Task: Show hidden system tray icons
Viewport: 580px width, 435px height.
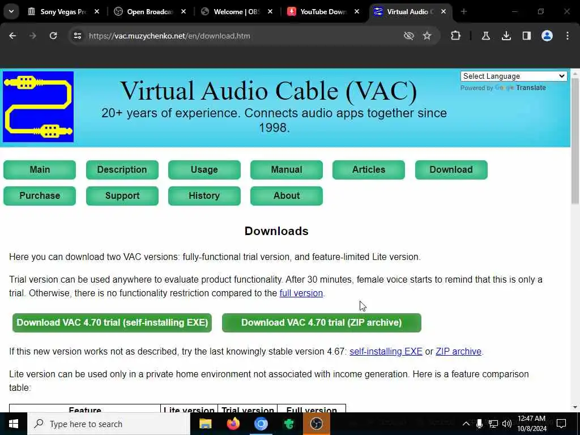Action: [x=466, y=424]
